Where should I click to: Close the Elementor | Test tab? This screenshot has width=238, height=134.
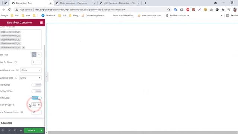51,3
